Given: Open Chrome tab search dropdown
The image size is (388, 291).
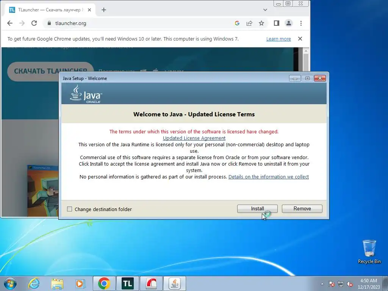Looking at the screenshot, I should point(265,10).
